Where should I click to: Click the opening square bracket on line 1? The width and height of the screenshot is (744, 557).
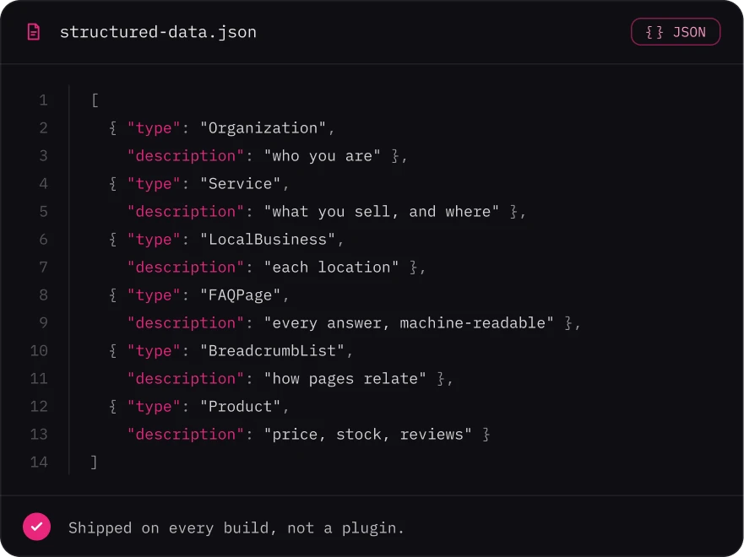click(x=95, y=100)
